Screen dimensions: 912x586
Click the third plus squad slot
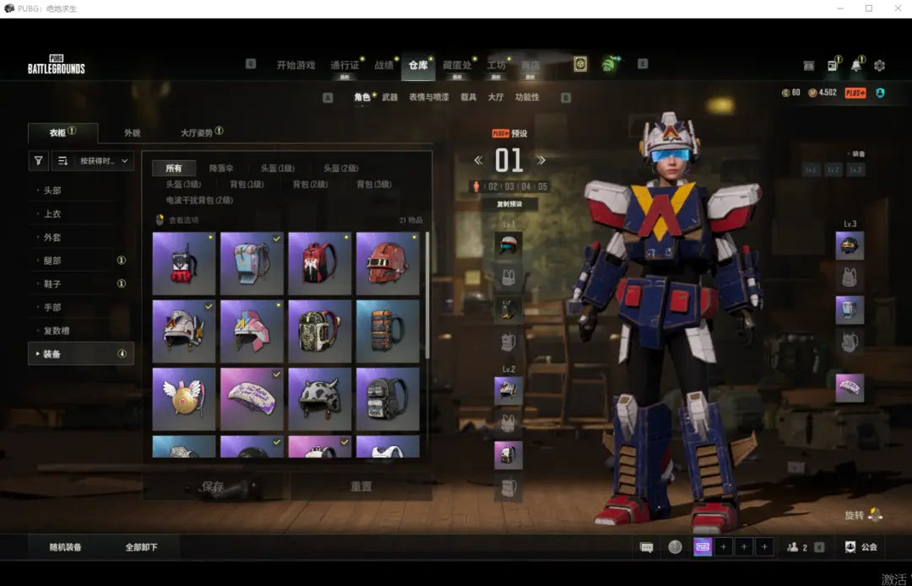coord(764,546)
